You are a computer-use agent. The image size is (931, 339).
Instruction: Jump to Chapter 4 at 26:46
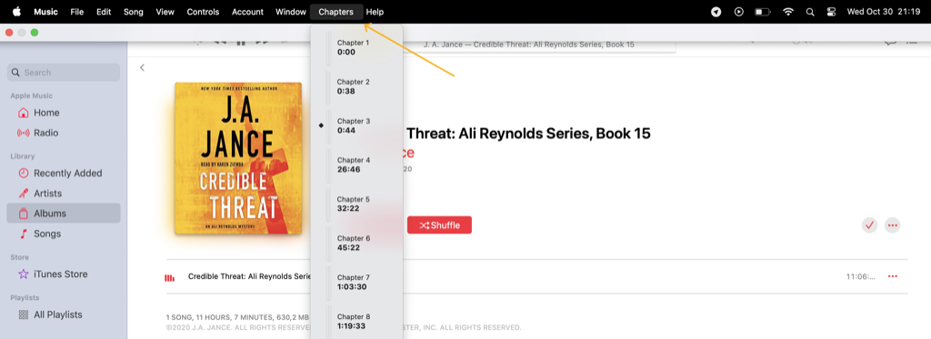(356, 165)
